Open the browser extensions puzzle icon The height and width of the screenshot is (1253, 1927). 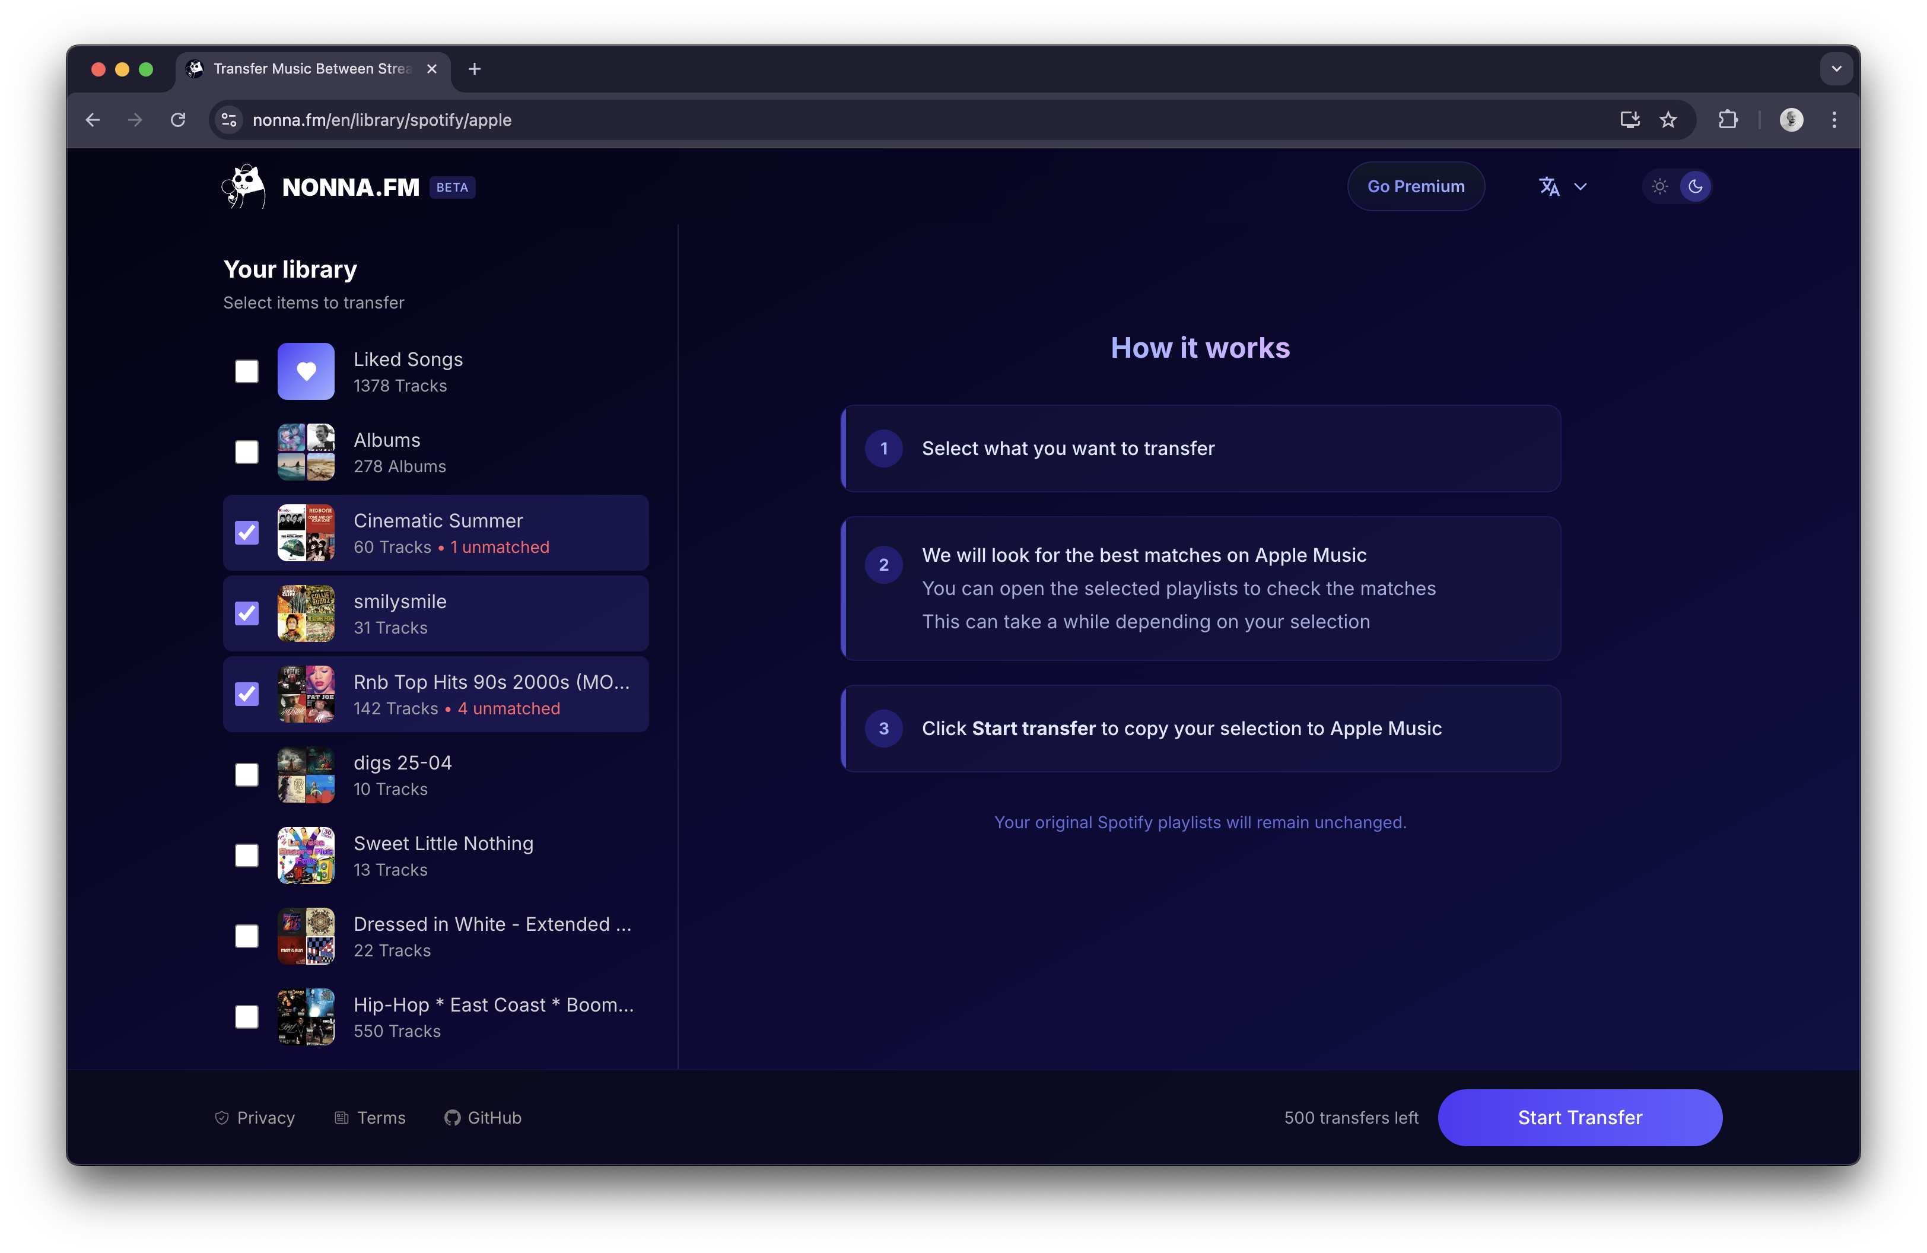1728,120
